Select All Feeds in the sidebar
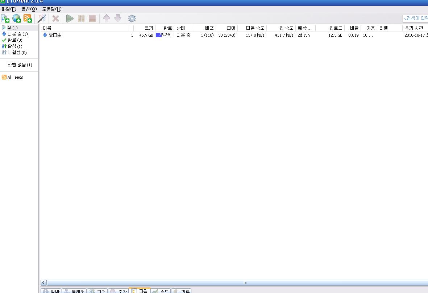The height and width of the screenshot is (293, 428). 19,77
